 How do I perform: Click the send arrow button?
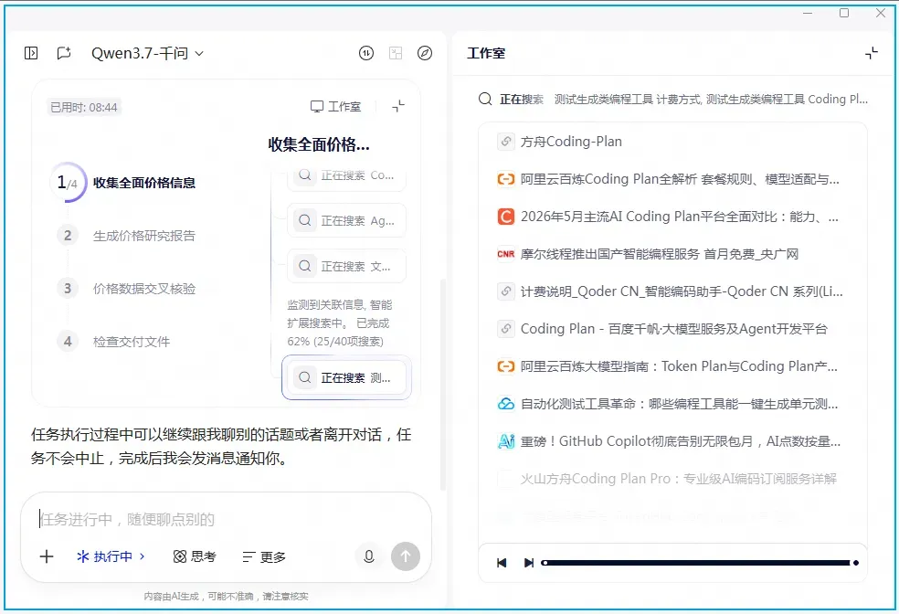tap(406, 556)
